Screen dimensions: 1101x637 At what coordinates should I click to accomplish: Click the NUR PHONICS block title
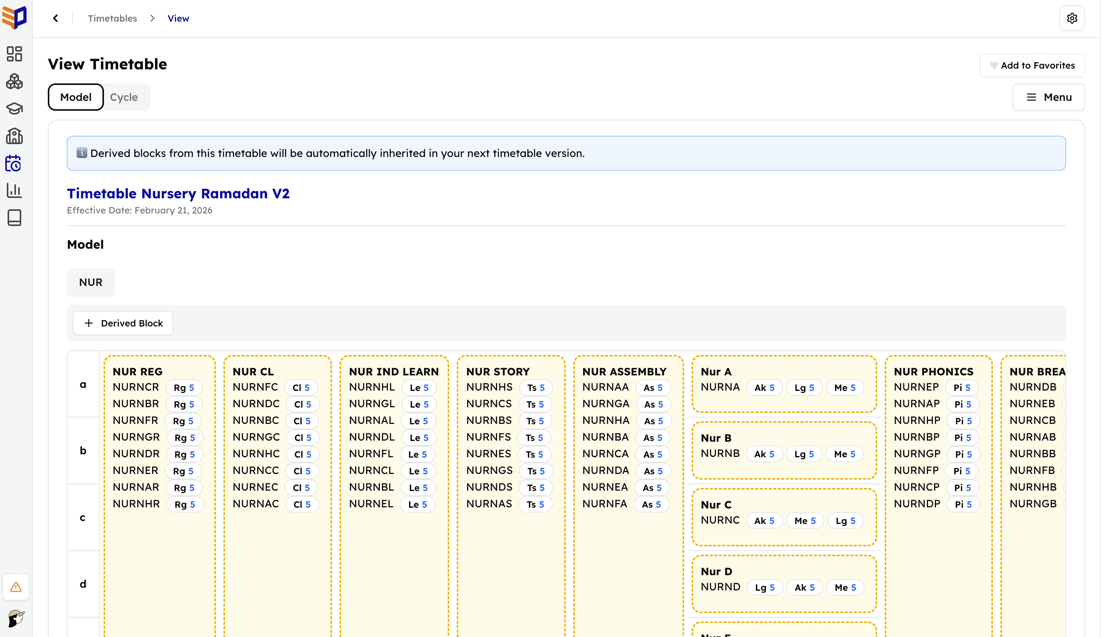click(934, 372)
